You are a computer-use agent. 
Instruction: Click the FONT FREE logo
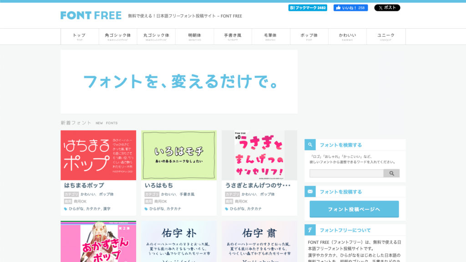pyautogui.click(x=91, y=15)
